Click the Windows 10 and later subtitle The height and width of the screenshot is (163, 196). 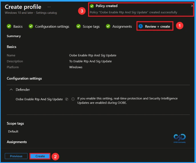[x=31, y=13]
